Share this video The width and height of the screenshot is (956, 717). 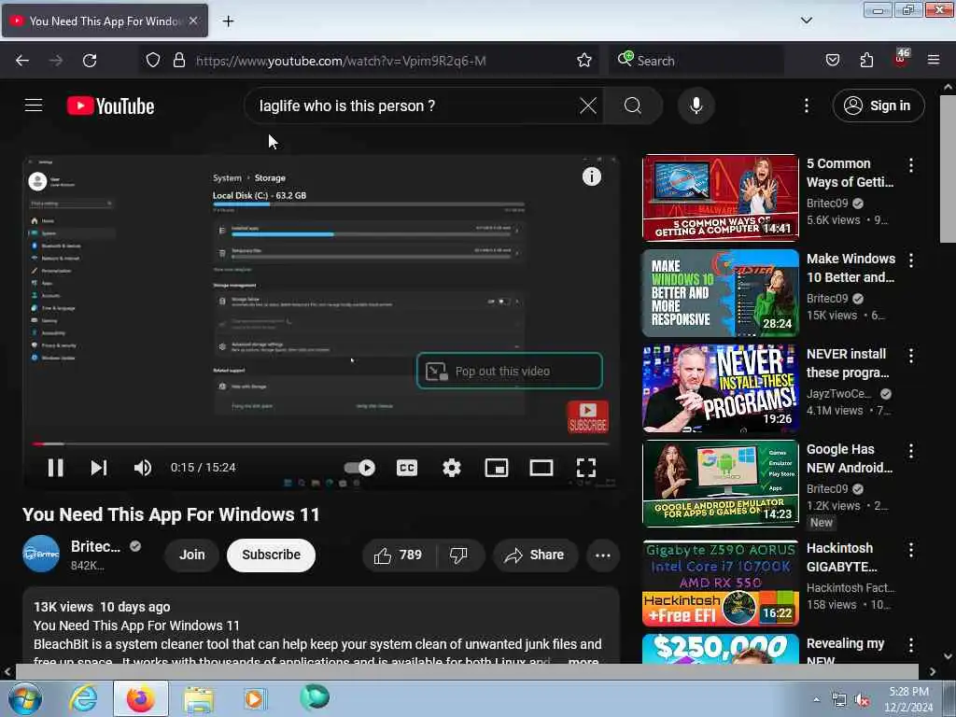click(x=535, y=555)
